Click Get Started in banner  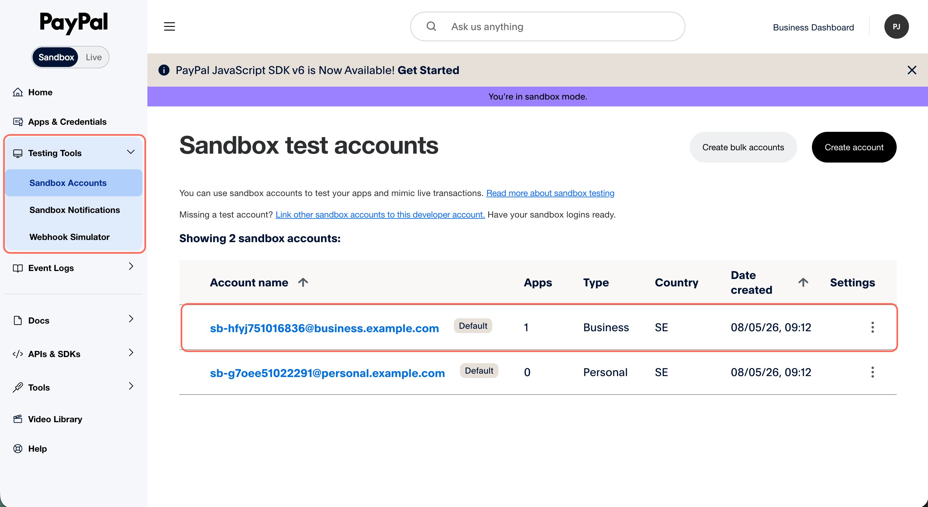point(428,70)
